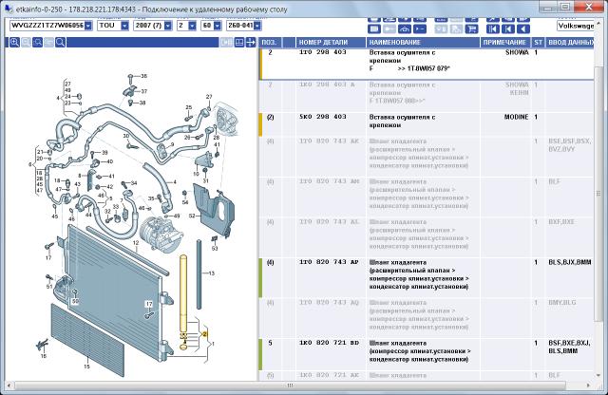The width and height of the screenshot is (608, 395).
Task: Click the shopping cart order icon
Action: [472, 28]
